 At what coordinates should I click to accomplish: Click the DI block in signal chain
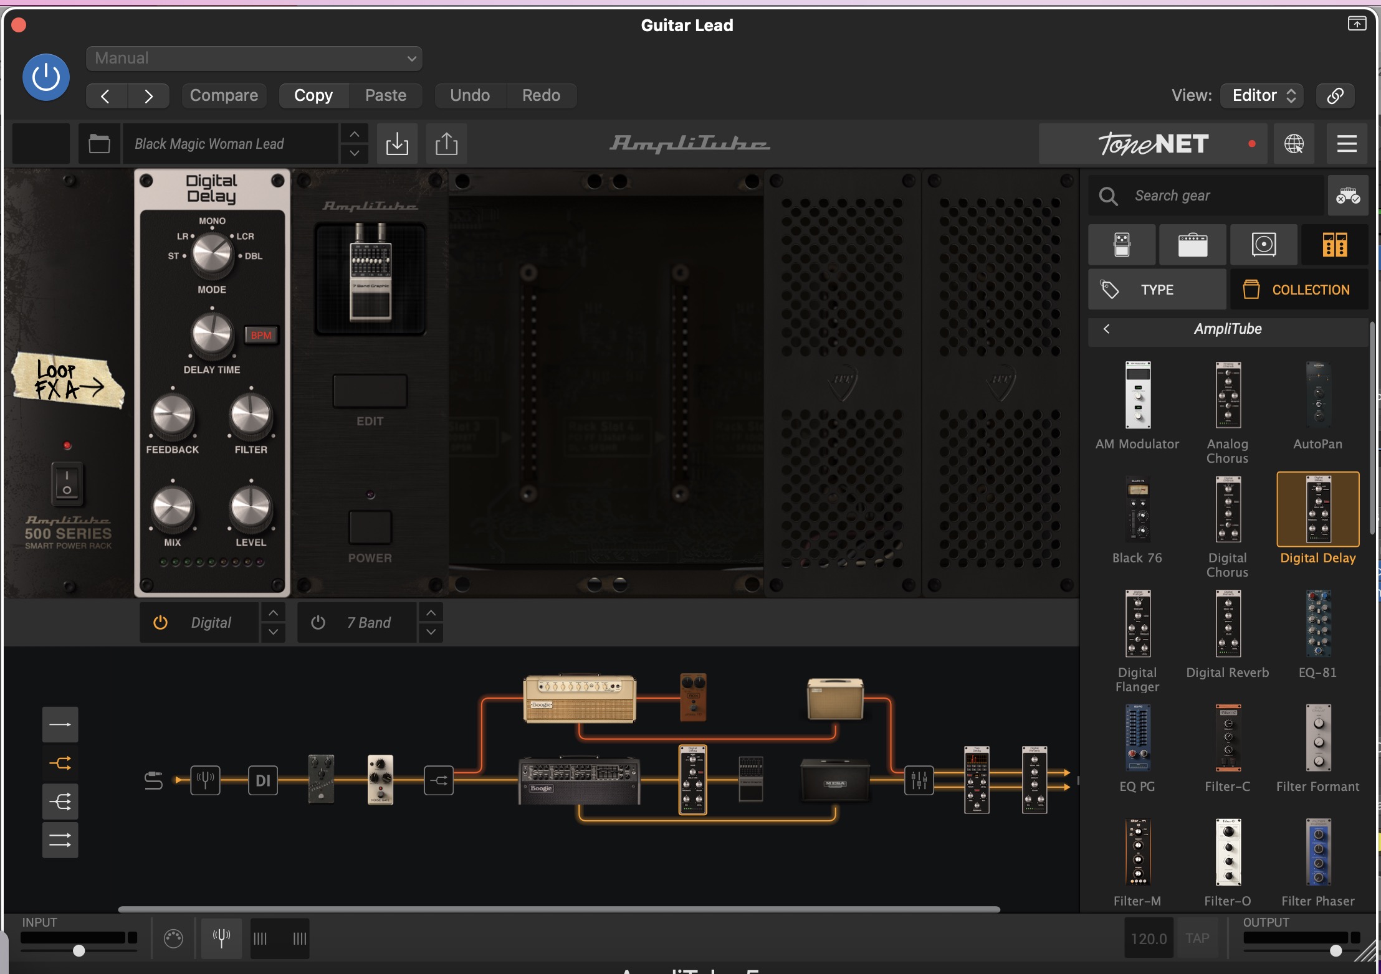(x=263, y=780)
